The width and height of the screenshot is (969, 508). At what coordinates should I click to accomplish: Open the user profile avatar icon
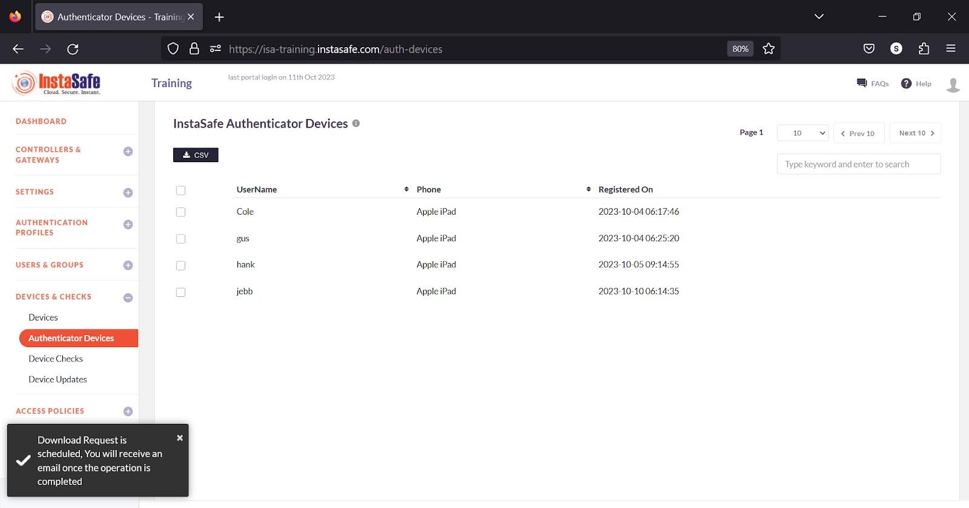[953, 85]
